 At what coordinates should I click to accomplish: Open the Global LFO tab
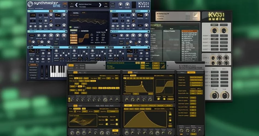tap(152, 106)
